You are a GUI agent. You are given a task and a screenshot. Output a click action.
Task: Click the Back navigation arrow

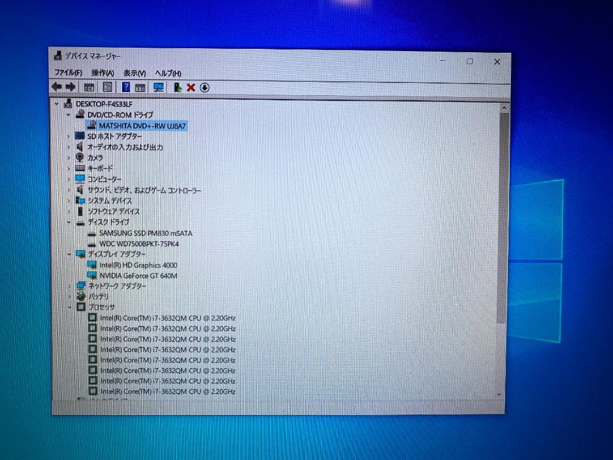tap(56, 87)
